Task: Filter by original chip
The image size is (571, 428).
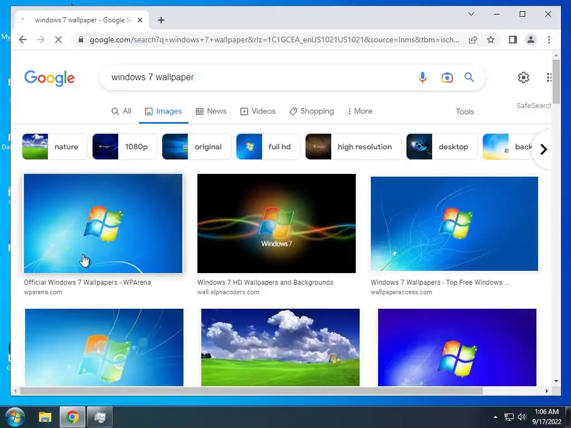Action: click(196, 147)
